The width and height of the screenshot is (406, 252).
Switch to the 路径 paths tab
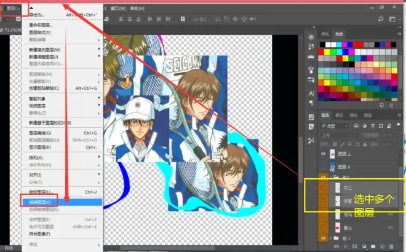[339, 115]
